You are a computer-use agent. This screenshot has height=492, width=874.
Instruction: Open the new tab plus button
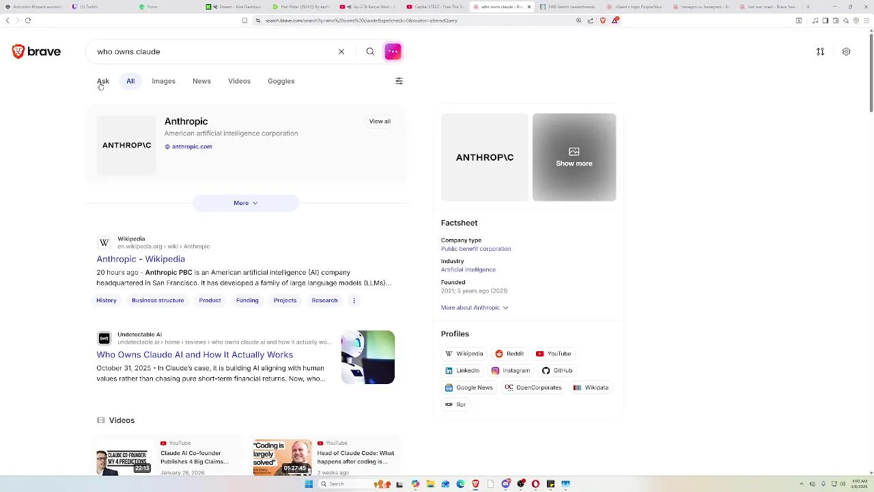(808, 7)
